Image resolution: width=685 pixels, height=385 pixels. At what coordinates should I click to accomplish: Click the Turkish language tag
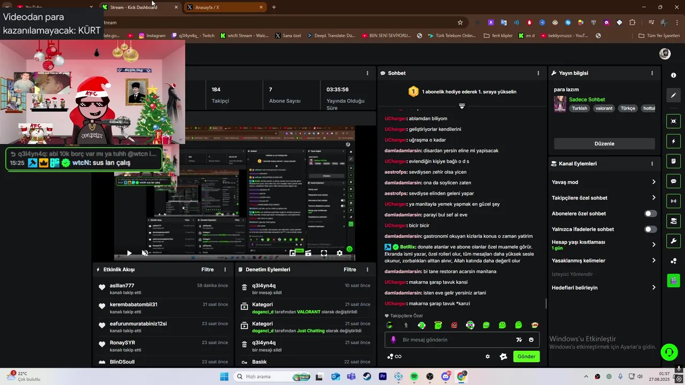579,108
